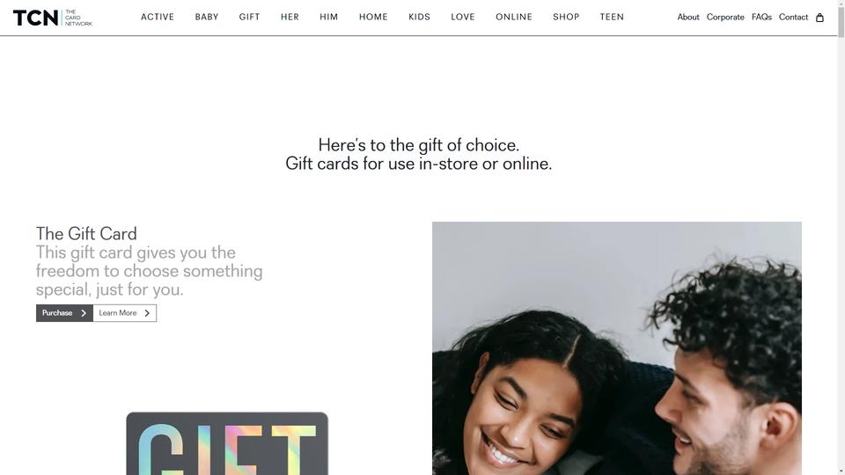Click the vertical page scrollbar

coord(841,237)
